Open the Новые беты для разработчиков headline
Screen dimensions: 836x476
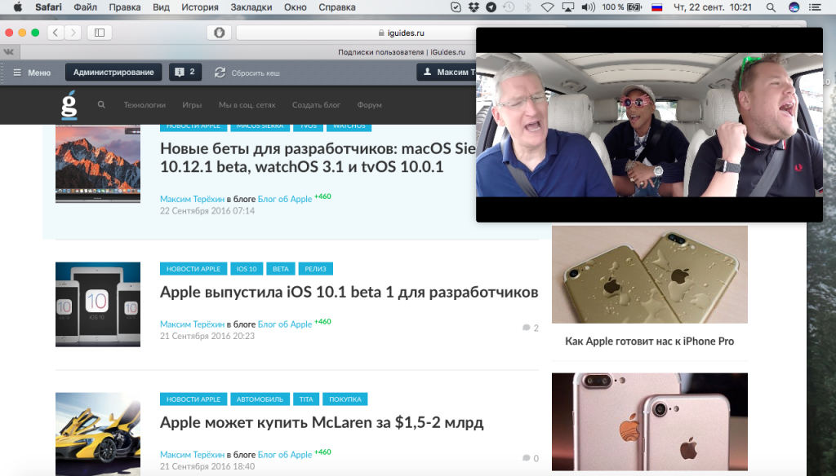(x=318, y=157)
